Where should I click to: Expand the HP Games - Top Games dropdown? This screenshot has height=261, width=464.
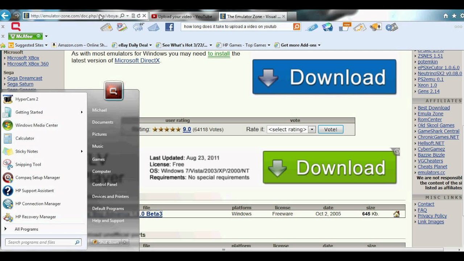click(269, 45)
